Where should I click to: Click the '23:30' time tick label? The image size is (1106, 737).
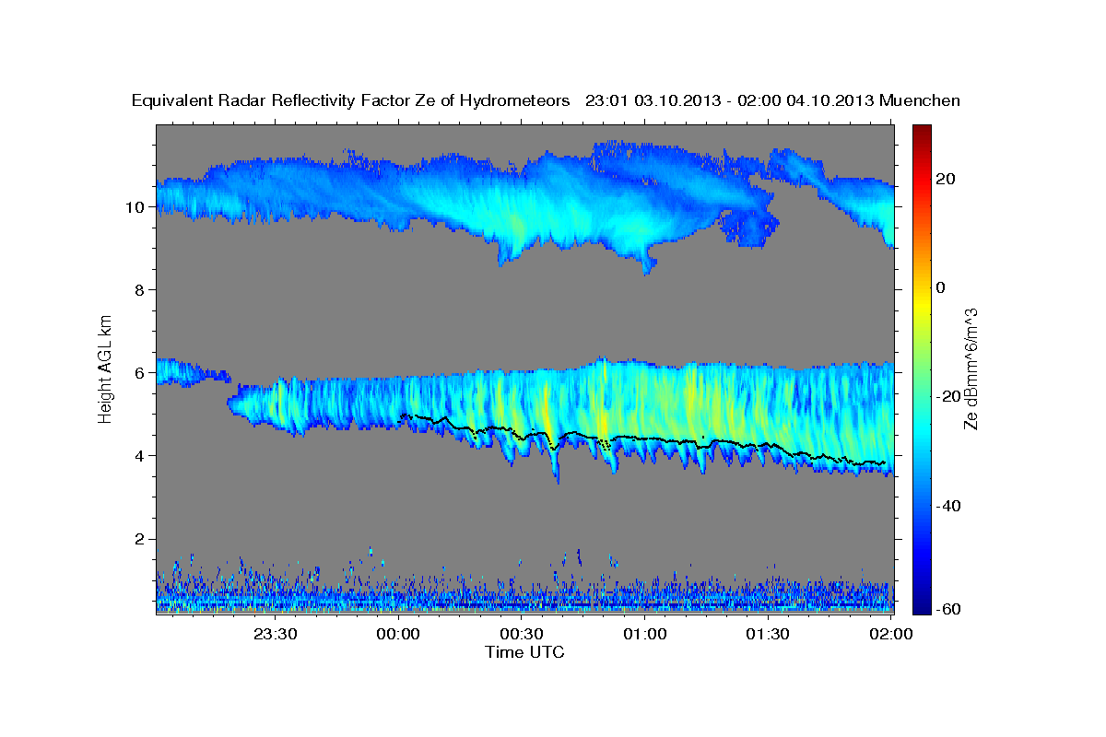(x=276, y=635)
